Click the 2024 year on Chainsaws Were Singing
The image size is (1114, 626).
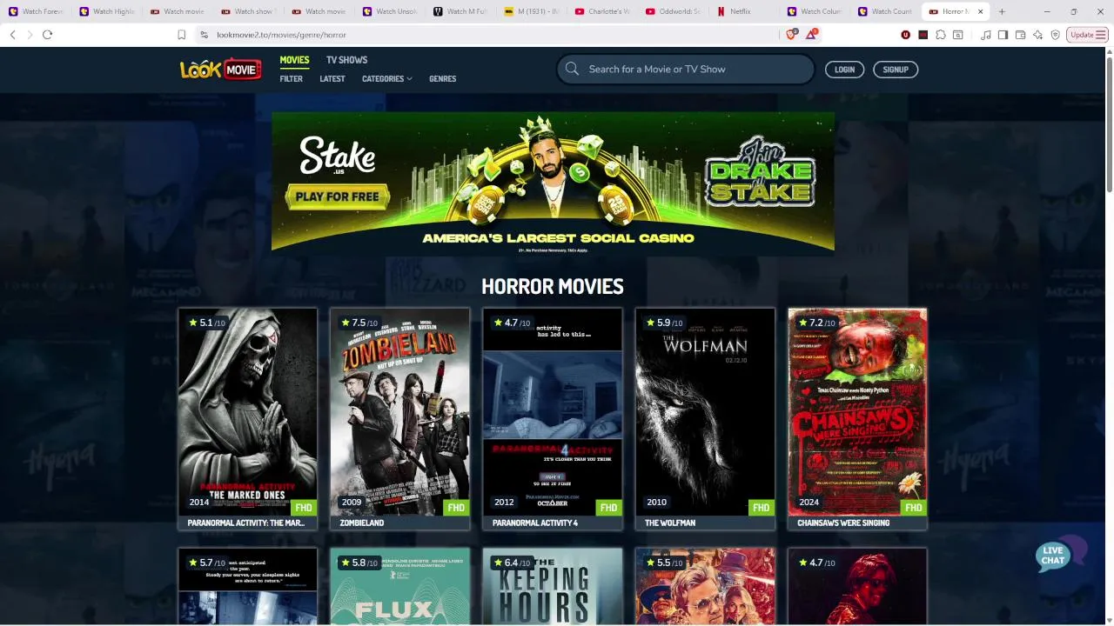(x=809, y=503)
